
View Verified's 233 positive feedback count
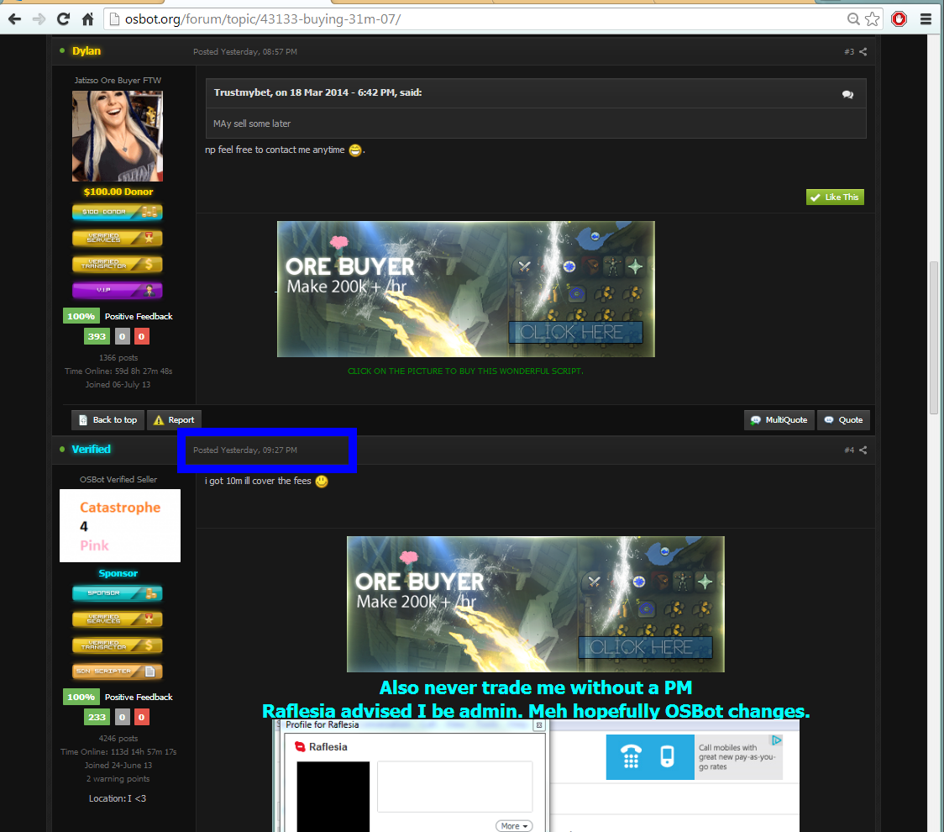pyautogui.click(x=97, y=717)
